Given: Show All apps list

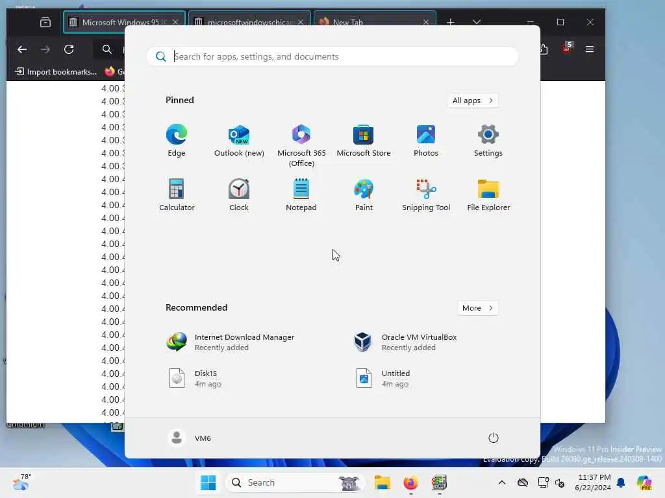Looking at the screenshot, I should pos(473,101).
